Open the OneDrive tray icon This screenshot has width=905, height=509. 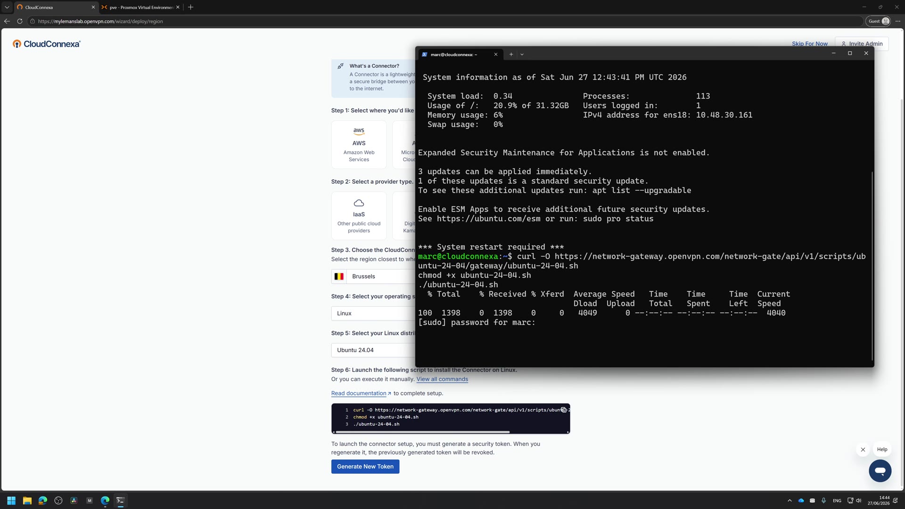pos(801,501)
